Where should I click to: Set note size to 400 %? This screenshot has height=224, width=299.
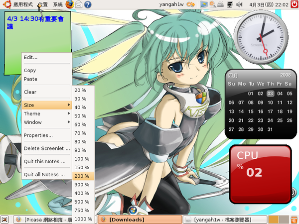(x=83, y=193)
